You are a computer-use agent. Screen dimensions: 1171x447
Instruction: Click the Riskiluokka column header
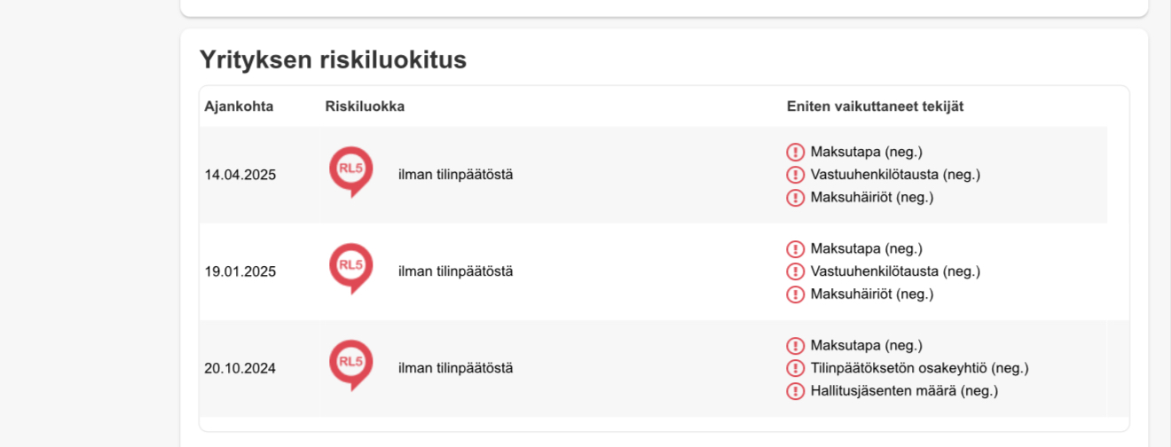pyautogui.click(x=365, y=106)
